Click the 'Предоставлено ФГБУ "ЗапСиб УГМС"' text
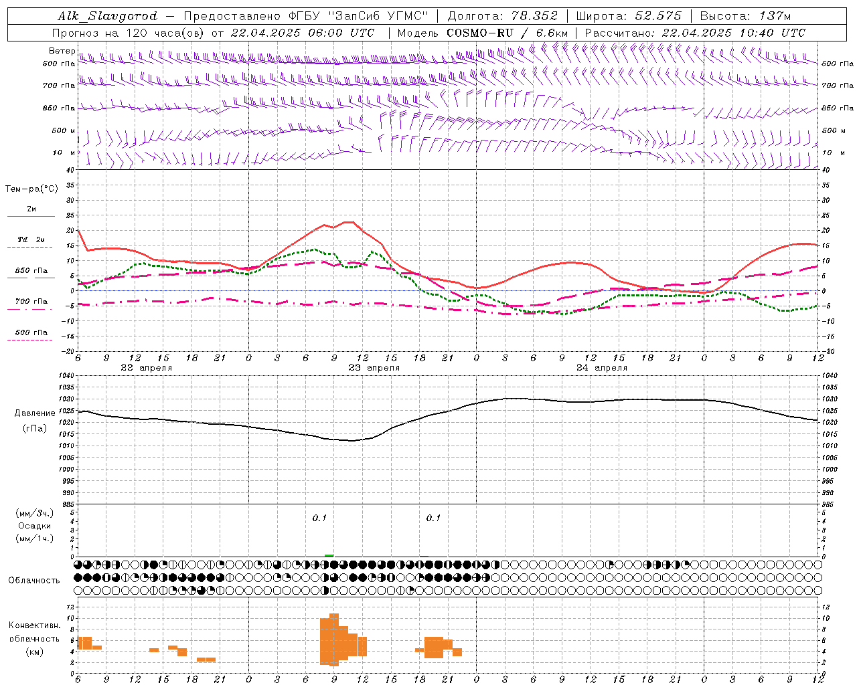This screenshot has width=857, height=685. coord(305,16)
